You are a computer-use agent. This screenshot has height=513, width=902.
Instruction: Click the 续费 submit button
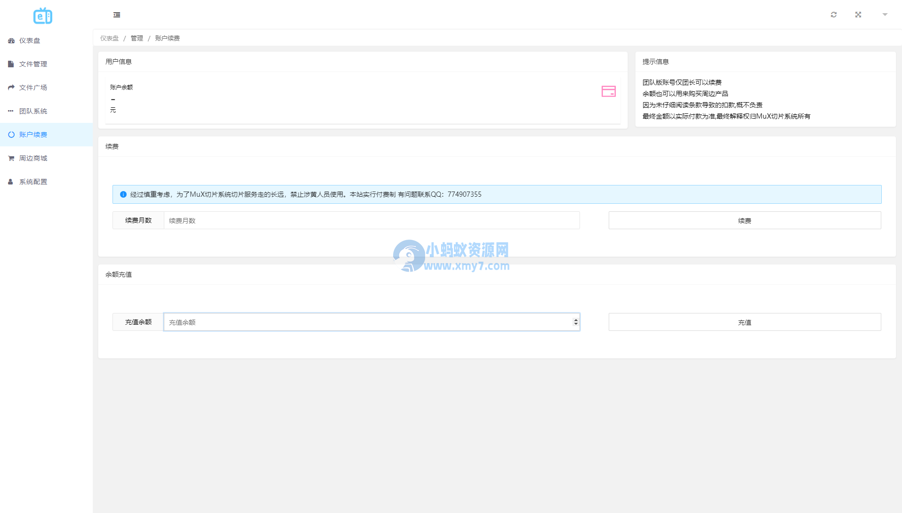pos(745,220)
